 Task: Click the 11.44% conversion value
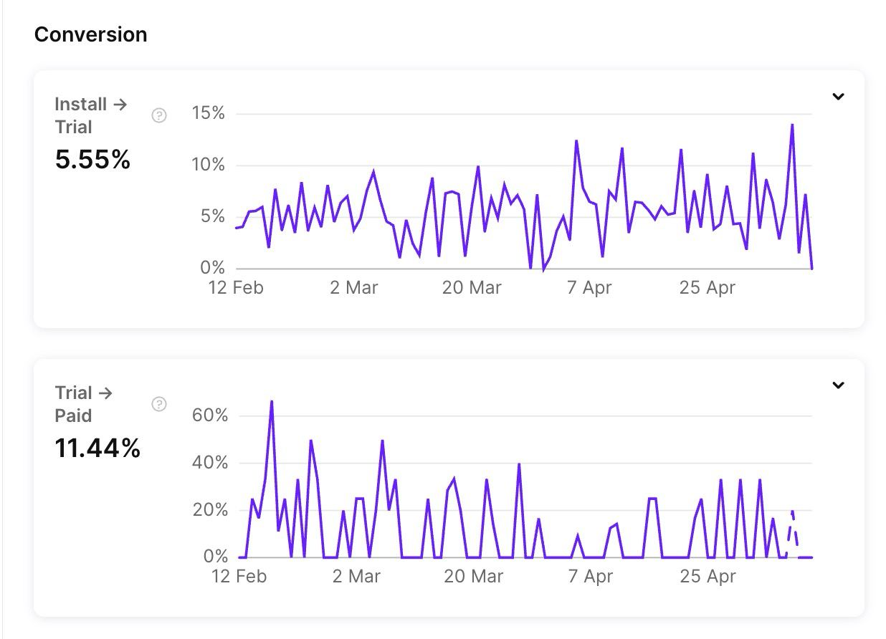click(x=97, y=448)
